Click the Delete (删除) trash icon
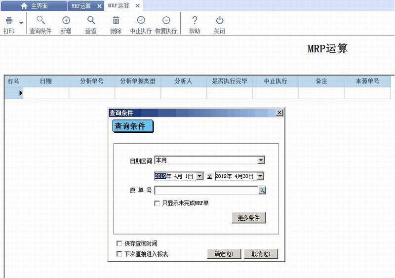 pyautogui.click(x=116, y=21)
